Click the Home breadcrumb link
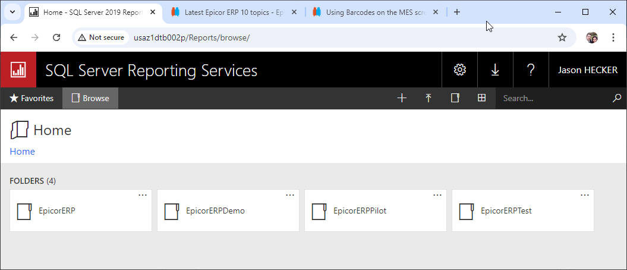Image resolution: width=627 pixels, height=270 pixels. click(x=22, y=151)
